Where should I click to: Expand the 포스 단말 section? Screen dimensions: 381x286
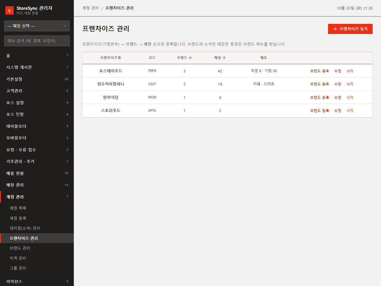[37, 114]
